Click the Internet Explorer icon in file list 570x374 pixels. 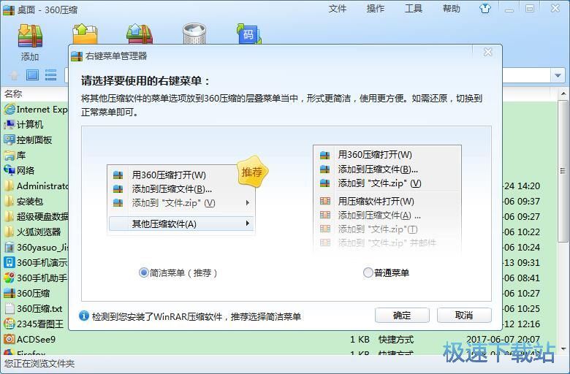click(x=9, y=109)
